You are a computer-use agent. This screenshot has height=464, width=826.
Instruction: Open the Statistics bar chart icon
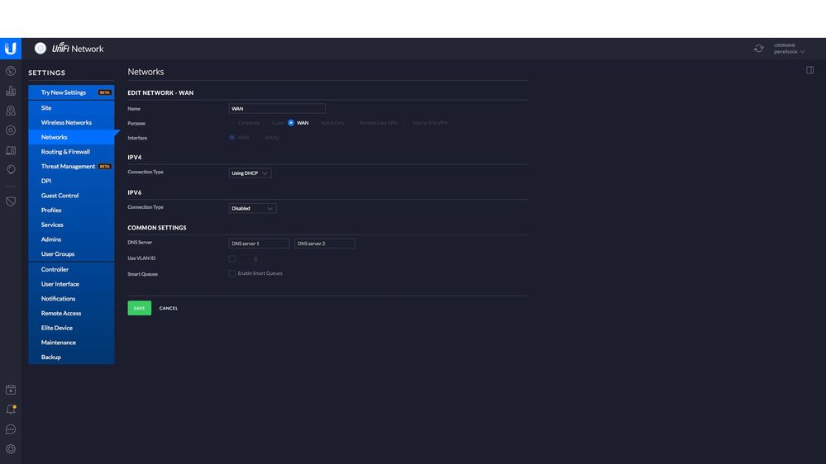tap(11, 91)
